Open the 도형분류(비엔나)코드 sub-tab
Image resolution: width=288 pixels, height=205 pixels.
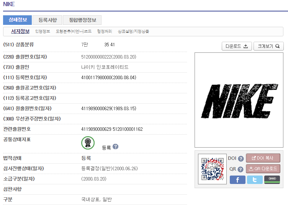74,31
